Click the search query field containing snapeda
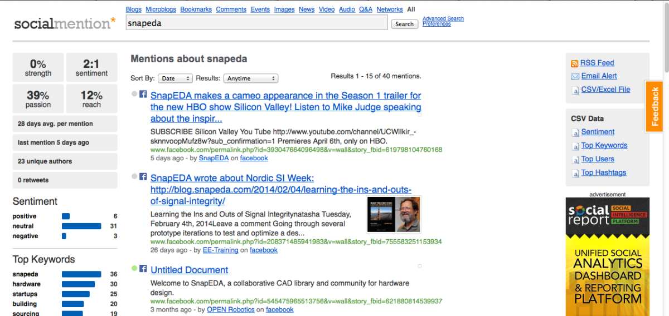669x316 pixels. 257,23
